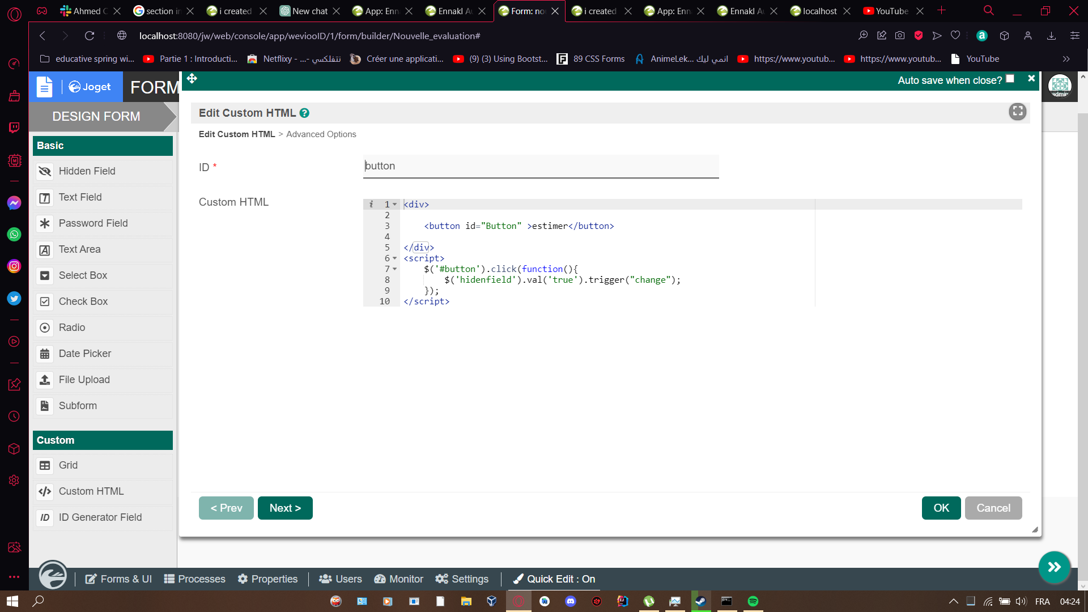Toggle Quick Edit mode in bottom bar

click(554, 579)
